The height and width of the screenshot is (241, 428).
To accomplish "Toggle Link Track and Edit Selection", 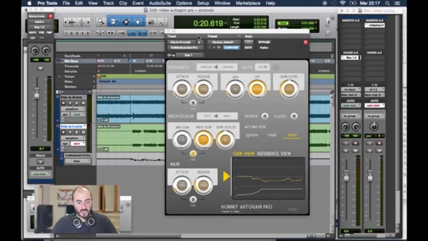I will coord(142,33).
